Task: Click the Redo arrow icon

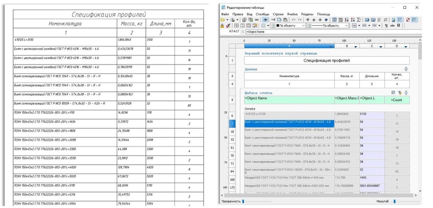Action: coord(299,20)
